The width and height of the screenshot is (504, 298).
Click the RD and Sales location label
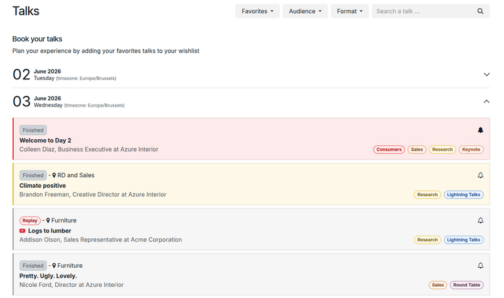(76, 175)
